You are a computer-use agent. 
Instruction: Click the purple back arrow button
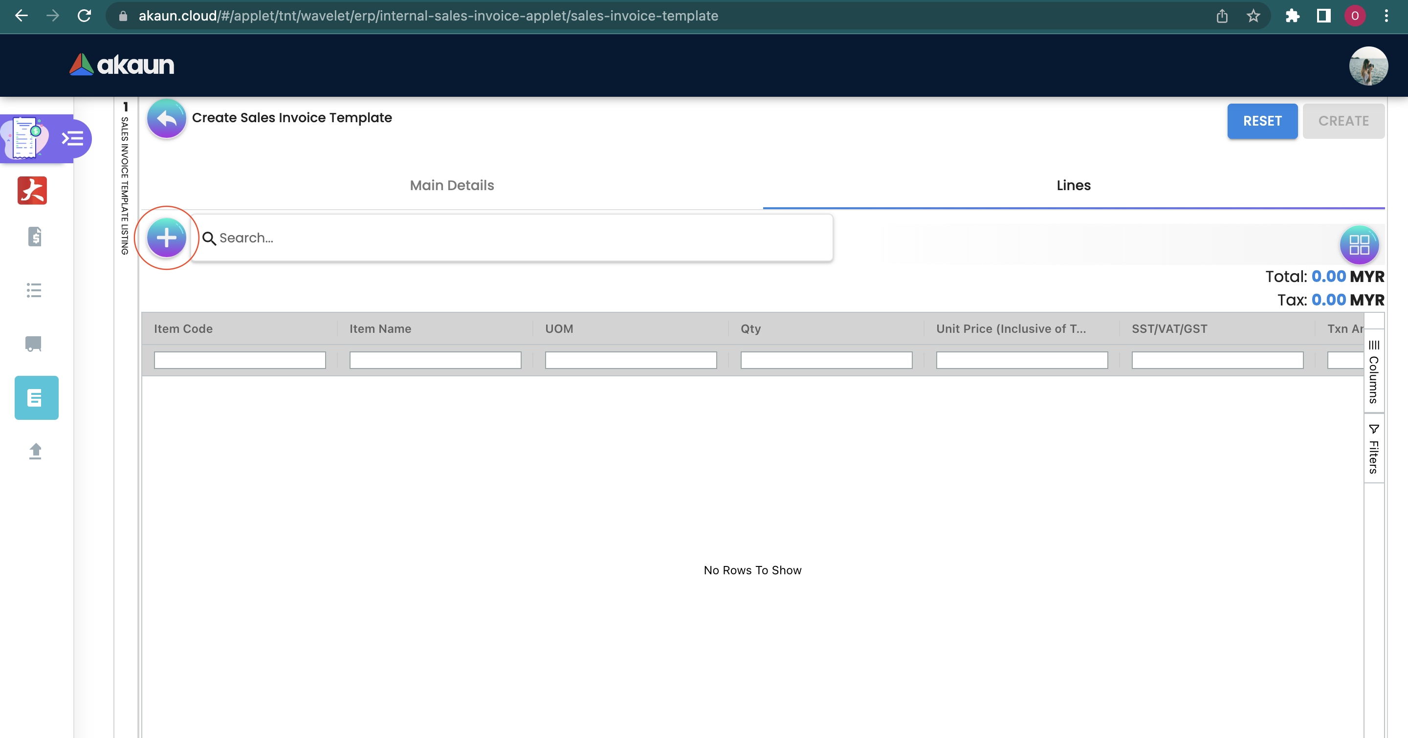[166, 118]
